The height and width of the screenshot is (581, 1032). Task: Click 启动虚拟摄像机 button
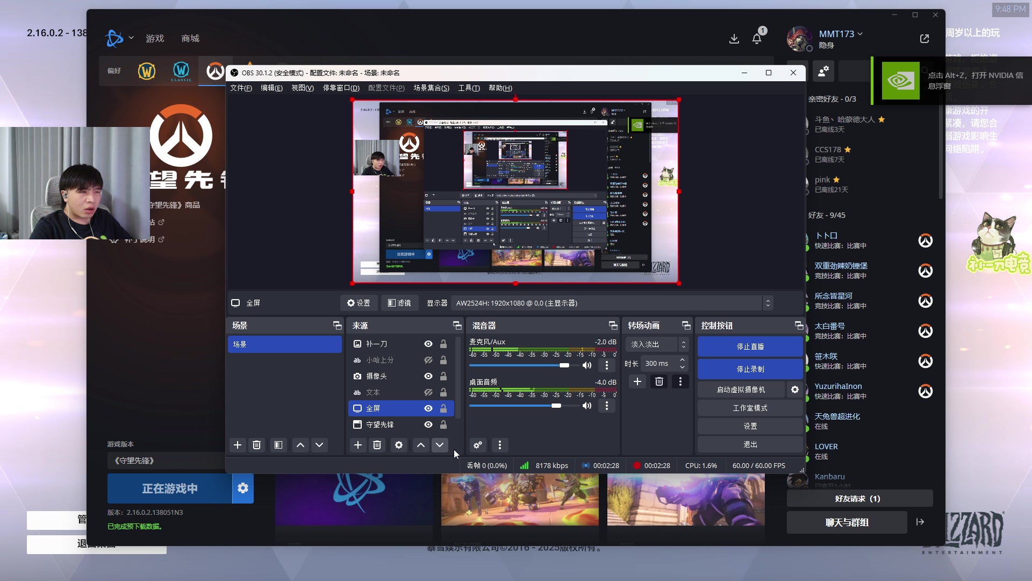[x=741, y=389]
